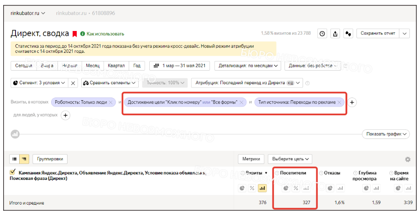Click the green info icon near 'Как использовать'
The height and width of the screenshot is (215, 419).
[83, 34]
